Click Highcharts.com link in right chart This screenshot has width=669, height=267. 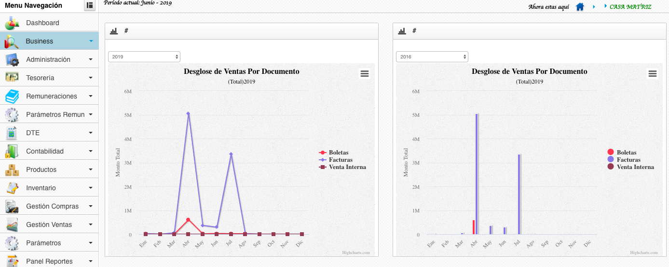tap(644, 253)
